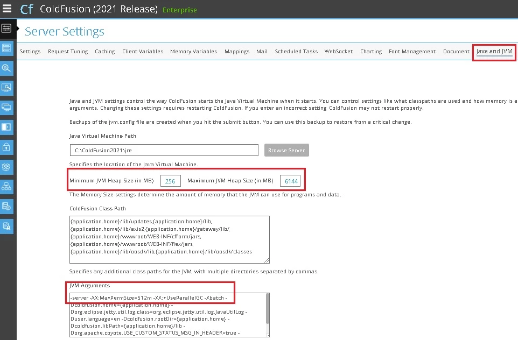Click text about backups of jvm.config file
Viewport: 518px width, 340px height.
[x=241, y=122]
